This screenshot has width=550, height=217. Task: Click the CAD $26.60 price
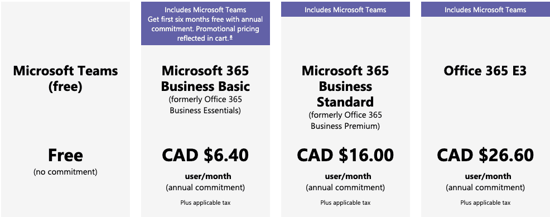485,155
